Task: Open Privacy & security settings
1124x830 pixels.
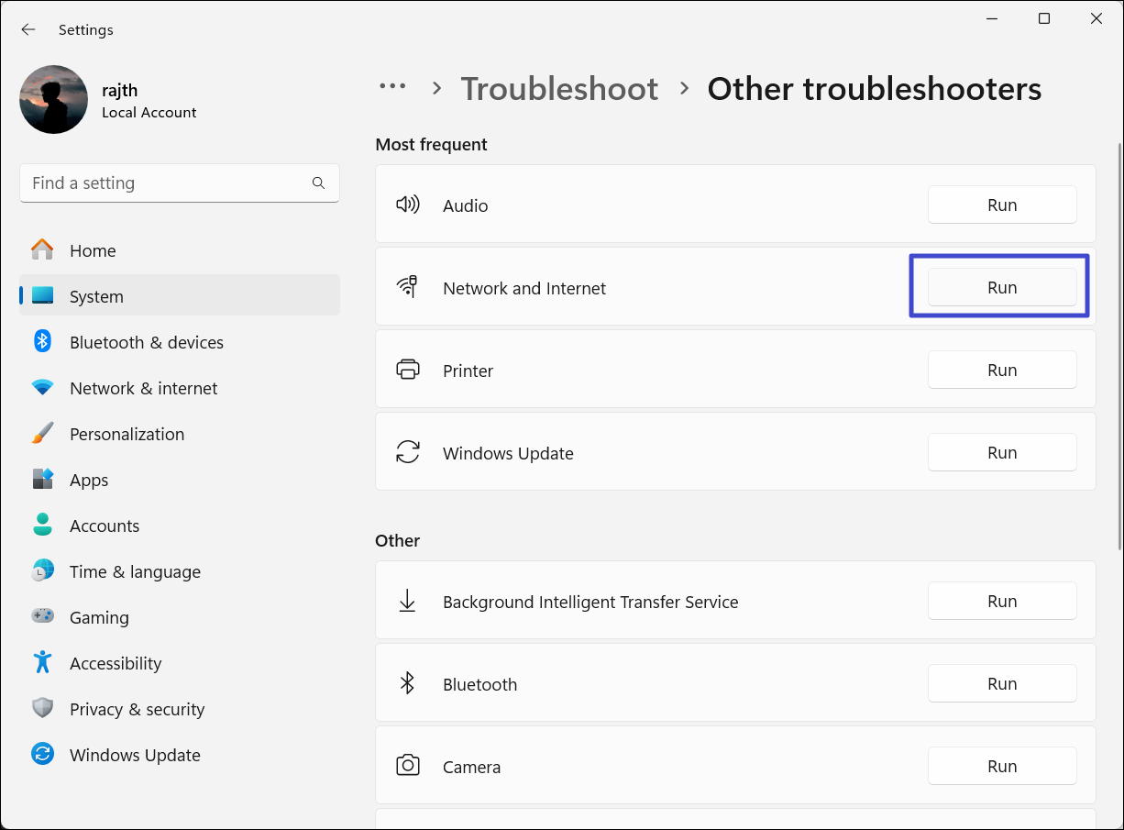Action: [137, 709]
